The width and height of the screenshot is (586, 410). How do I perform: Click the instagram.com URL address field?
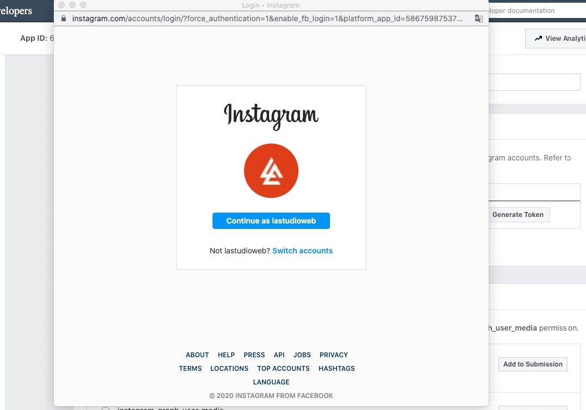tap(266, 18)
